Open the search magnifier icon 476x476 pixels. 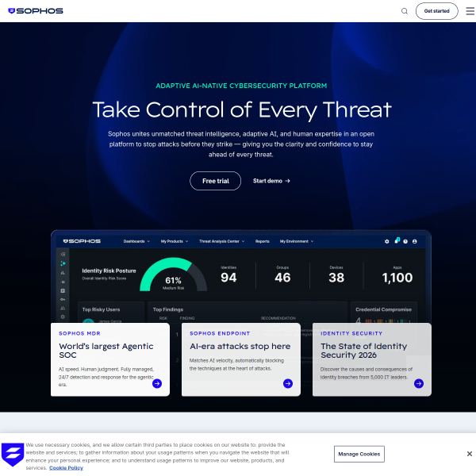pyautogui.click(x=405, y=11)
